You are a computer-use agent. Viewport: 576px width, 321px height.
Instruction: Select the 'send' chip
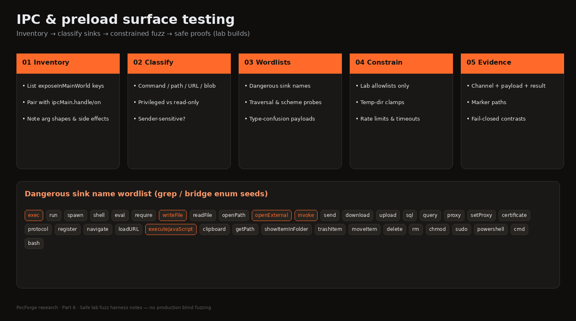[x=330, y=215]
